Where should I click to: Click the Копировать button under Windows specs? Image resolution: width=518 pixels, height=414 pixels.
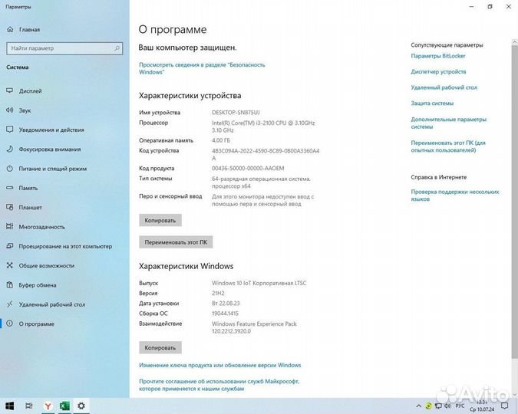pyautogui.click(x=160, y=347)
